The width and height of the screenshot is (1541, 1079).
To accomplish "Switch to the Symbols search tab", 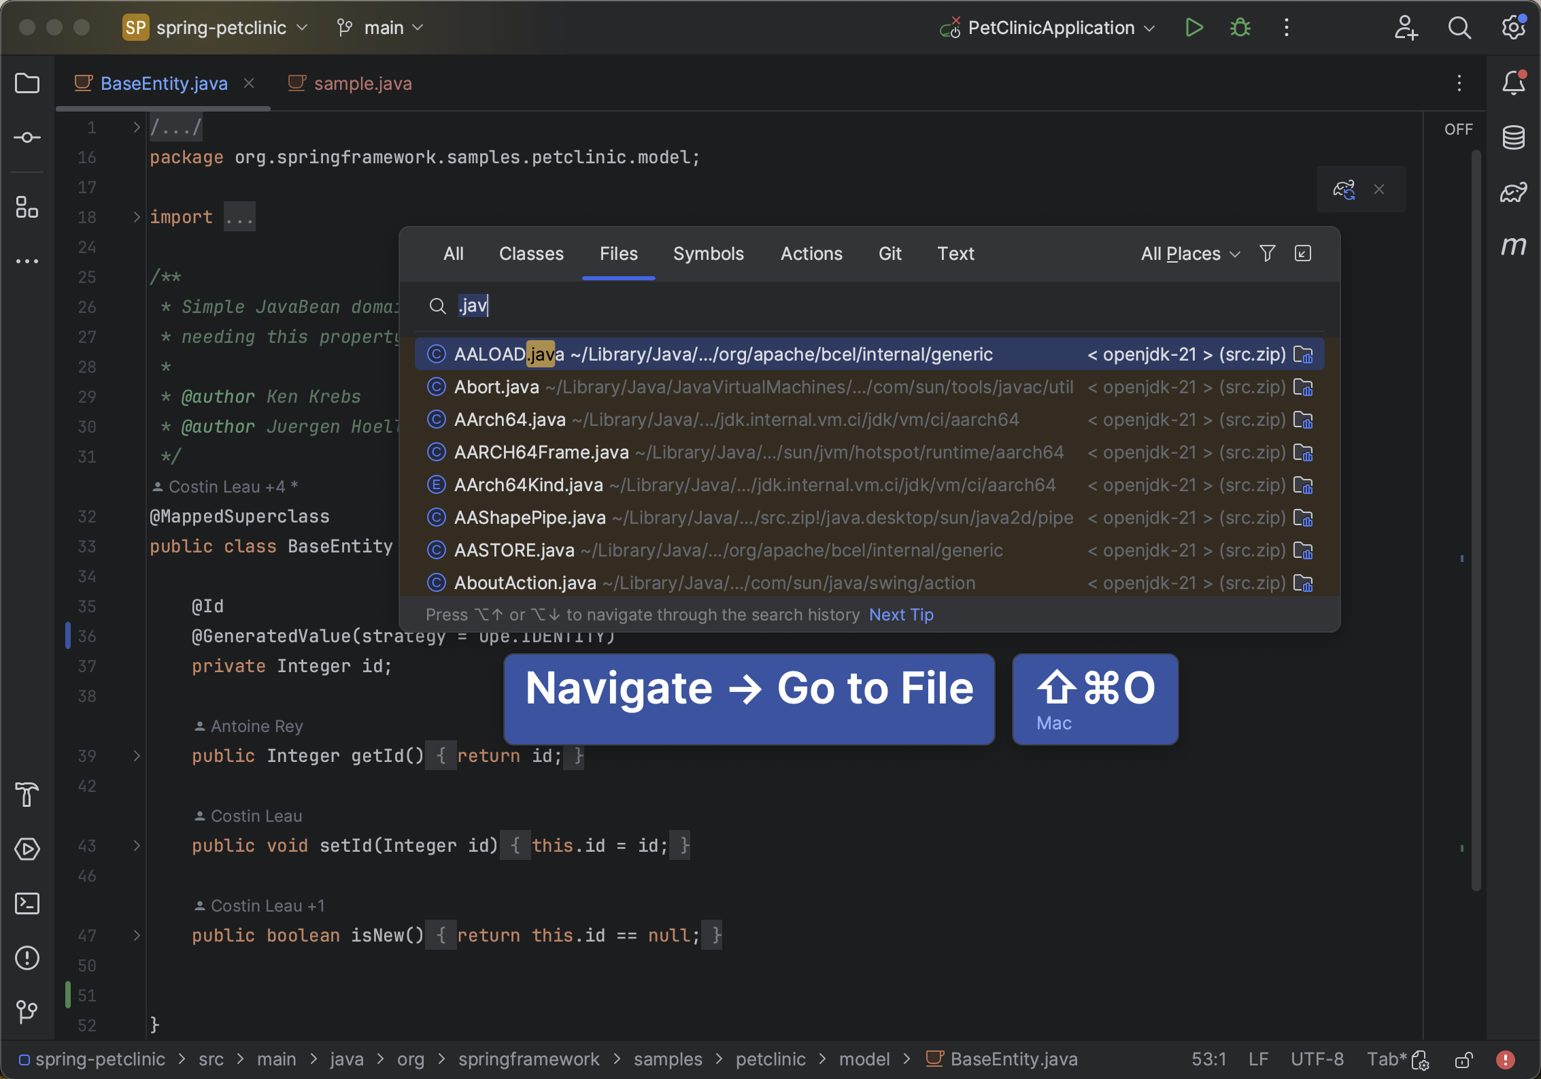I will tap(709, 253).
